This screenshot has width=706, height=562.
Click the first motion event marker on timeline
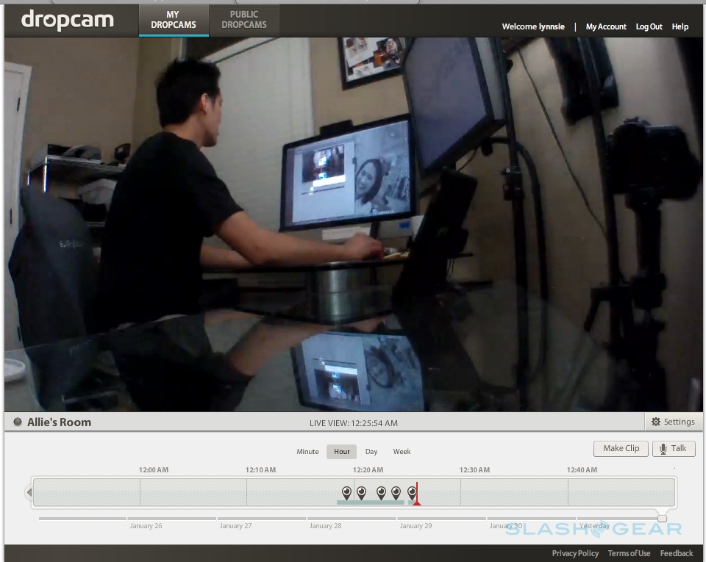346,491
